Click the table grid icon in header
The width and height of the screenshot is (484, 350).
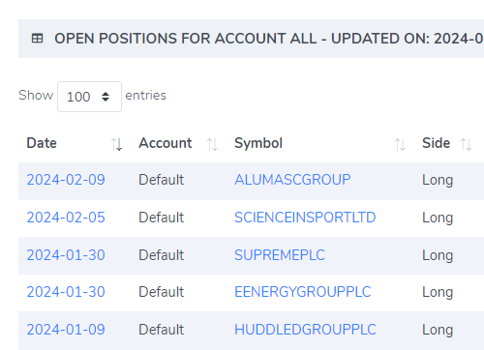[x=37, y=39]
